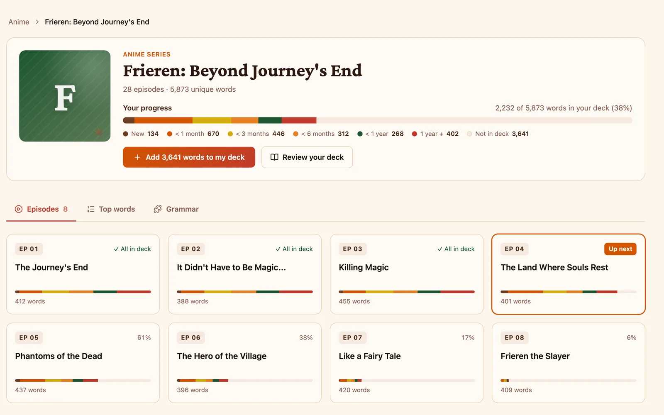Open It Didn't Have to Be Magic episode
The height and width of the screenshot is (415, 664).
(245, 274)
